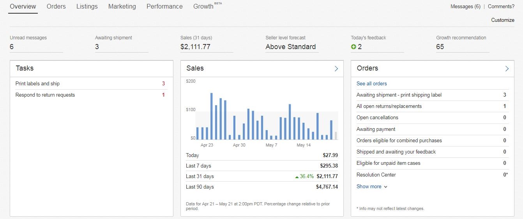Screen dimensions: 523x219
Task: Click the Sales panel arrow icon
Action: [336, 69]
